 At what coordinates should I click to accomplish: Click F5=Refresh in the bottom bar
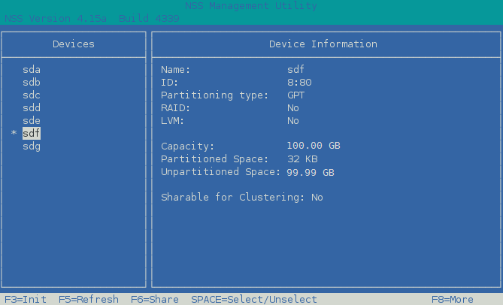coord(88,299)
